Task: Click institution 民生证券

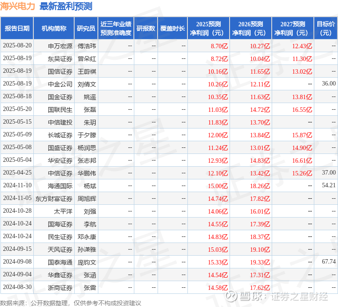Action: [x=60, y=236]
